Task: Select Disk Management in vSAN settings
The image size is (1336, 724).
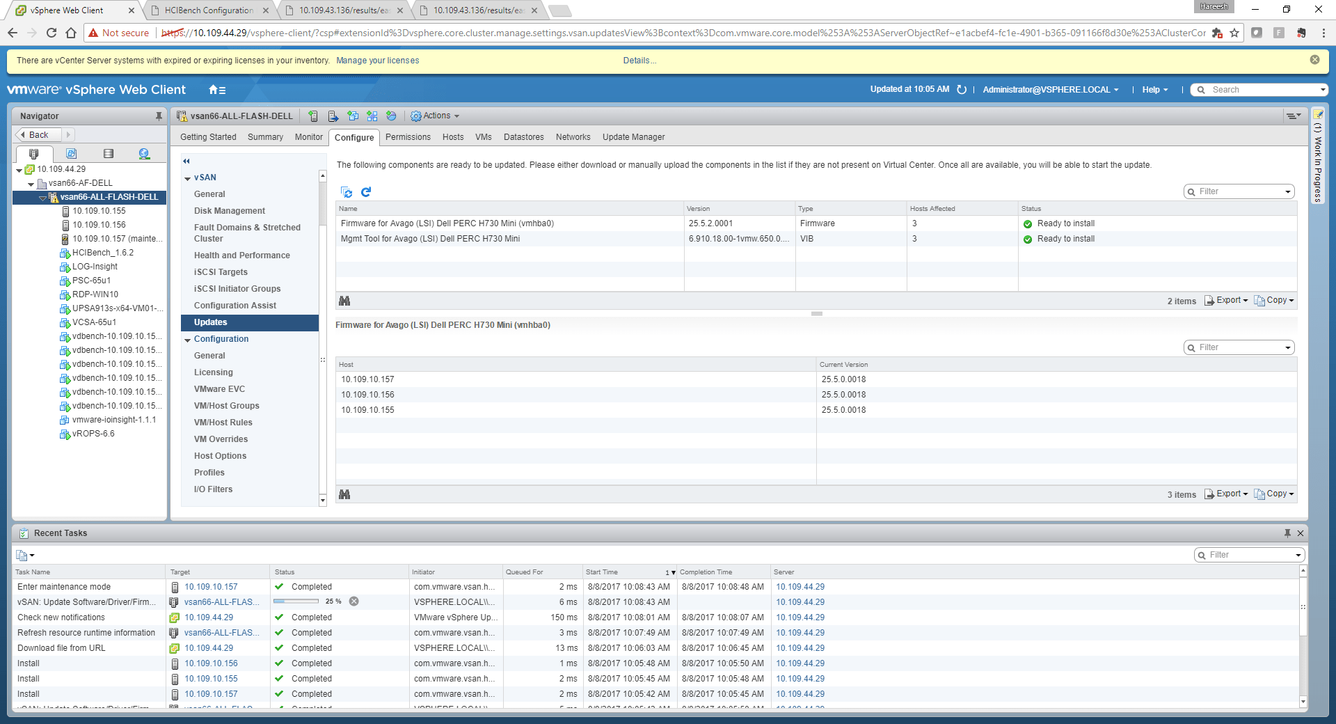Action: pyautogui.click(x=229, y=211)
